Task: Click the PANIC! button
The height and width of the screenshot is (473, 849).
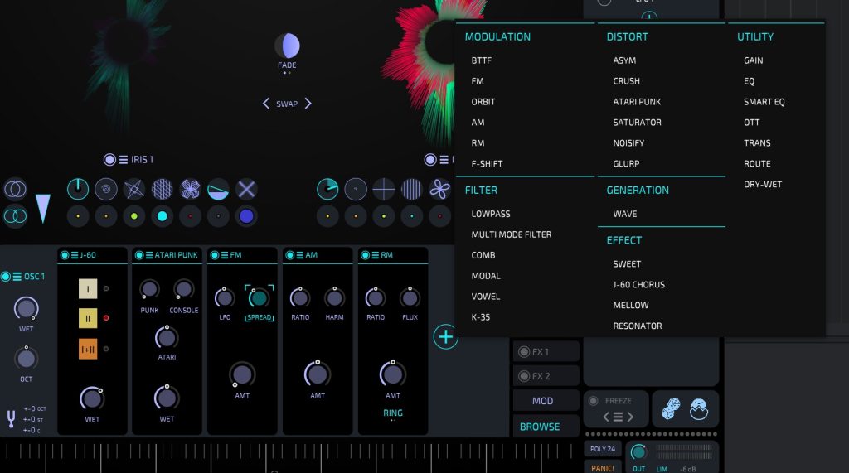Action: pos(603,468)
